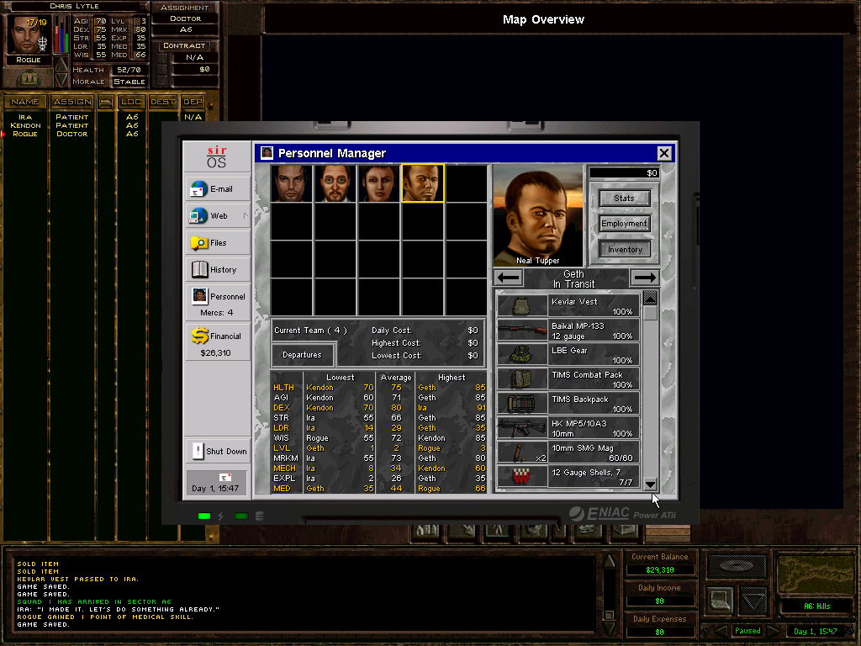
Task: Open the Employment info button
Action: 625,224
